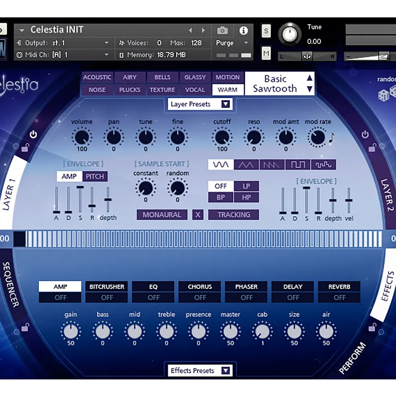Click the instrument info icon

pos(243,31)
